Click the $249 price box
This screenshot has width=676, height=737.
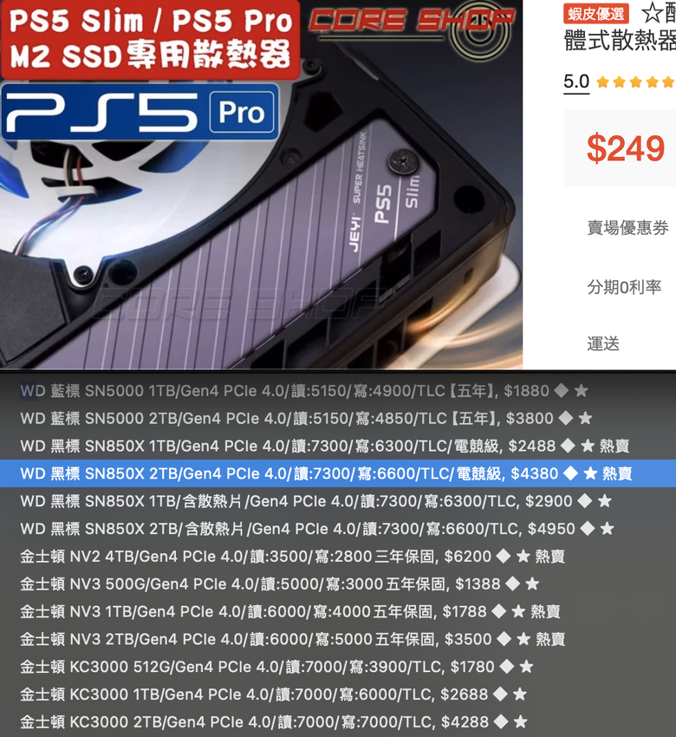point(620,148)
